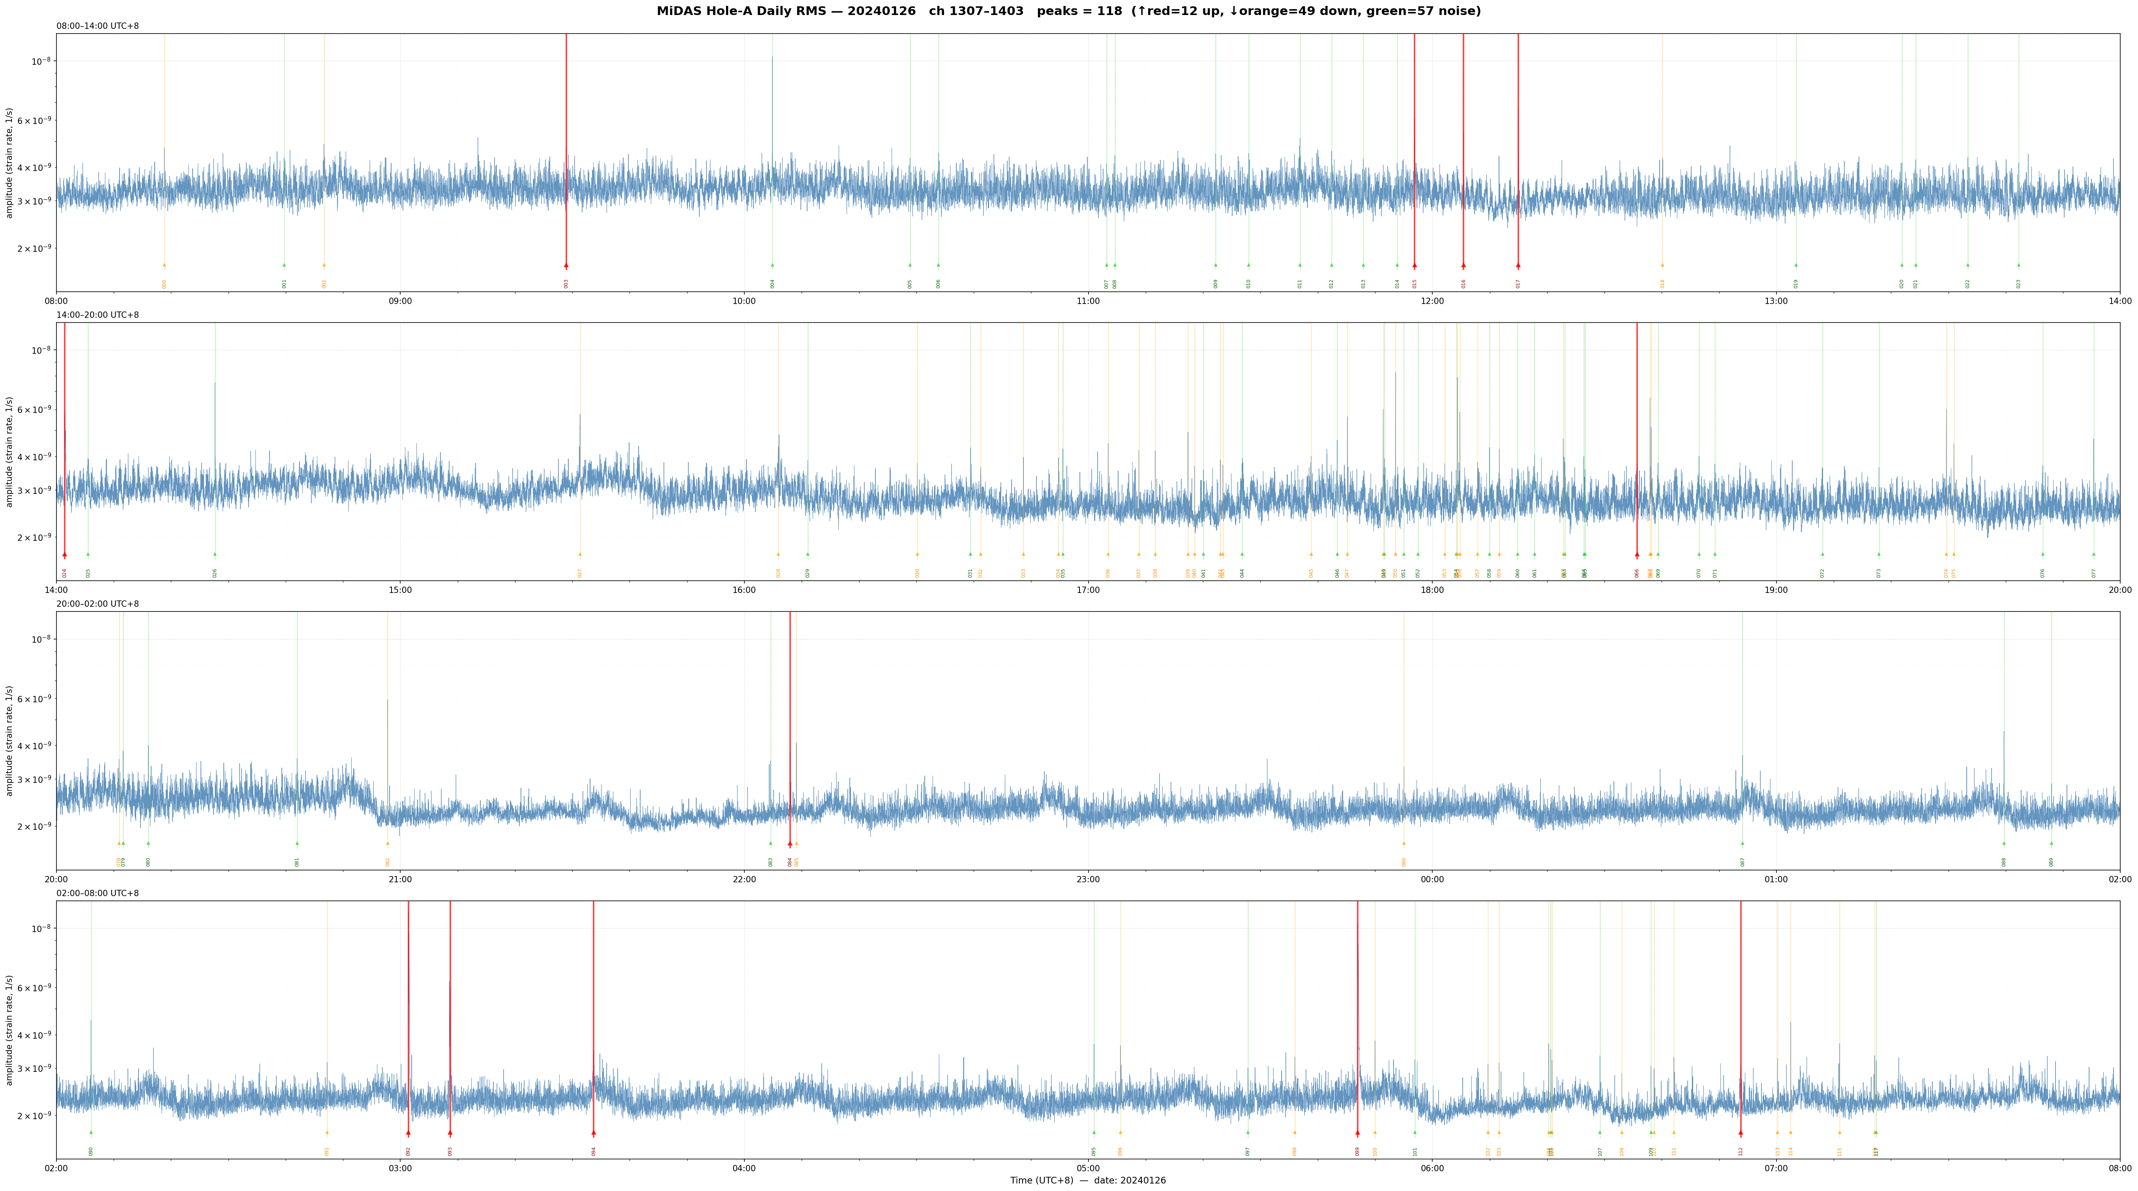Select the red up-peak marker 093

[x=450, y=1132]
